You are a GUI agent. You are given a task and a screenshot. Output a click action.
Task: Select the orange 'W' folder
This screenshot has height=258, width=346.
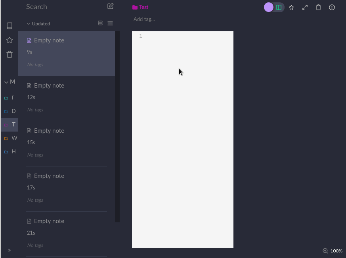(10, 138)
